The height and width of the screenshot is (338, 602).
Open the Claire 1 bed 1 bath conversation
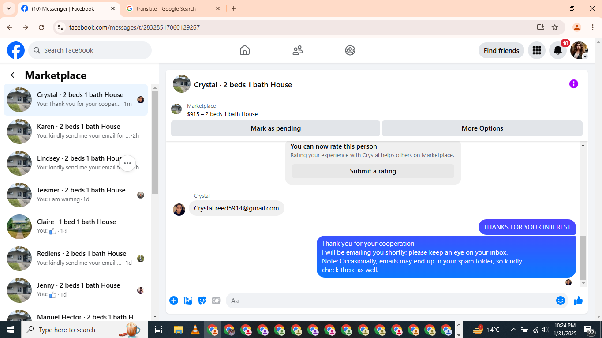click(x=76, y=227)
